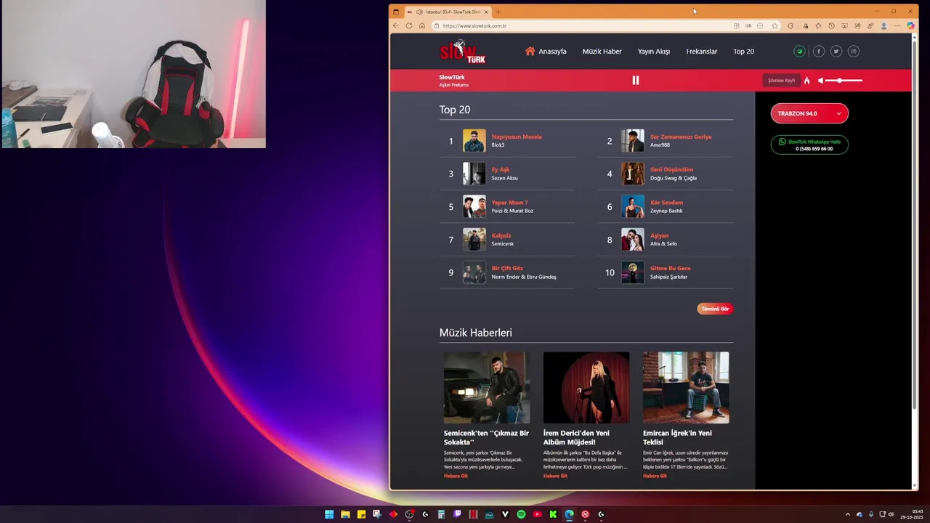Open the taskbar clock and date
Image resolution: width=930 pixels, height=523 pixels.
click(x=913, y=514)
